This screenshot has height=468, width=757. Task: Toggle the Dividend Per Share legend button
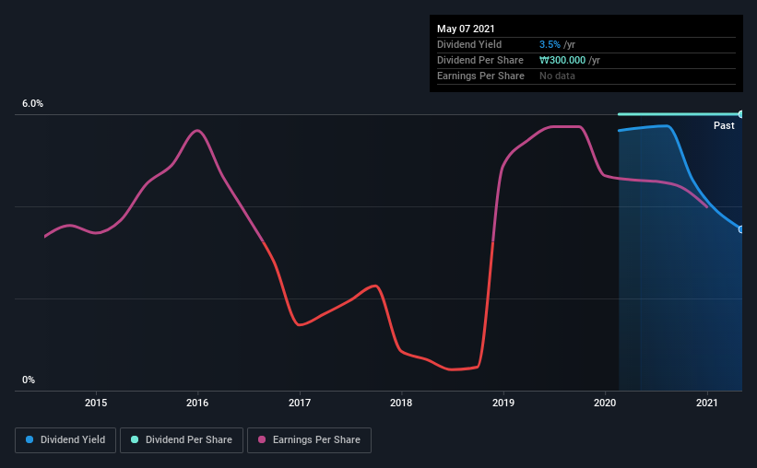pos(182,440)
